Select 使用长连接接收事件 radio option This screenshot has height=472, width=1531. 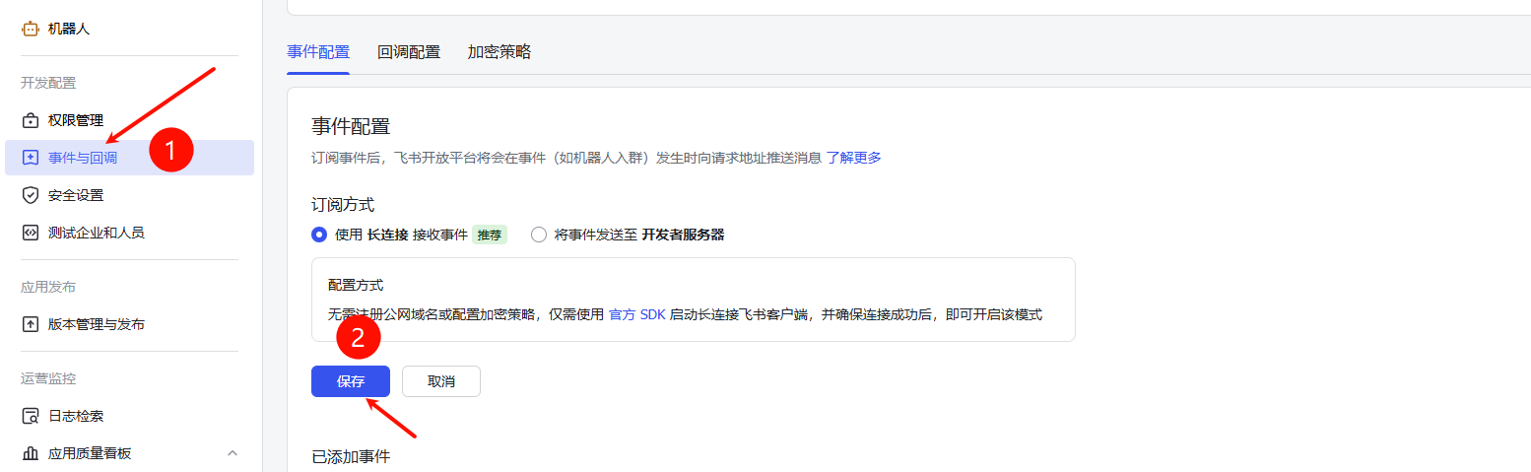318,235
